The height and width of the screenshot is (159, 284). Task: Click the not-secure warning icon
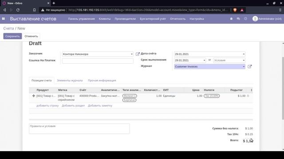(43, 10)
